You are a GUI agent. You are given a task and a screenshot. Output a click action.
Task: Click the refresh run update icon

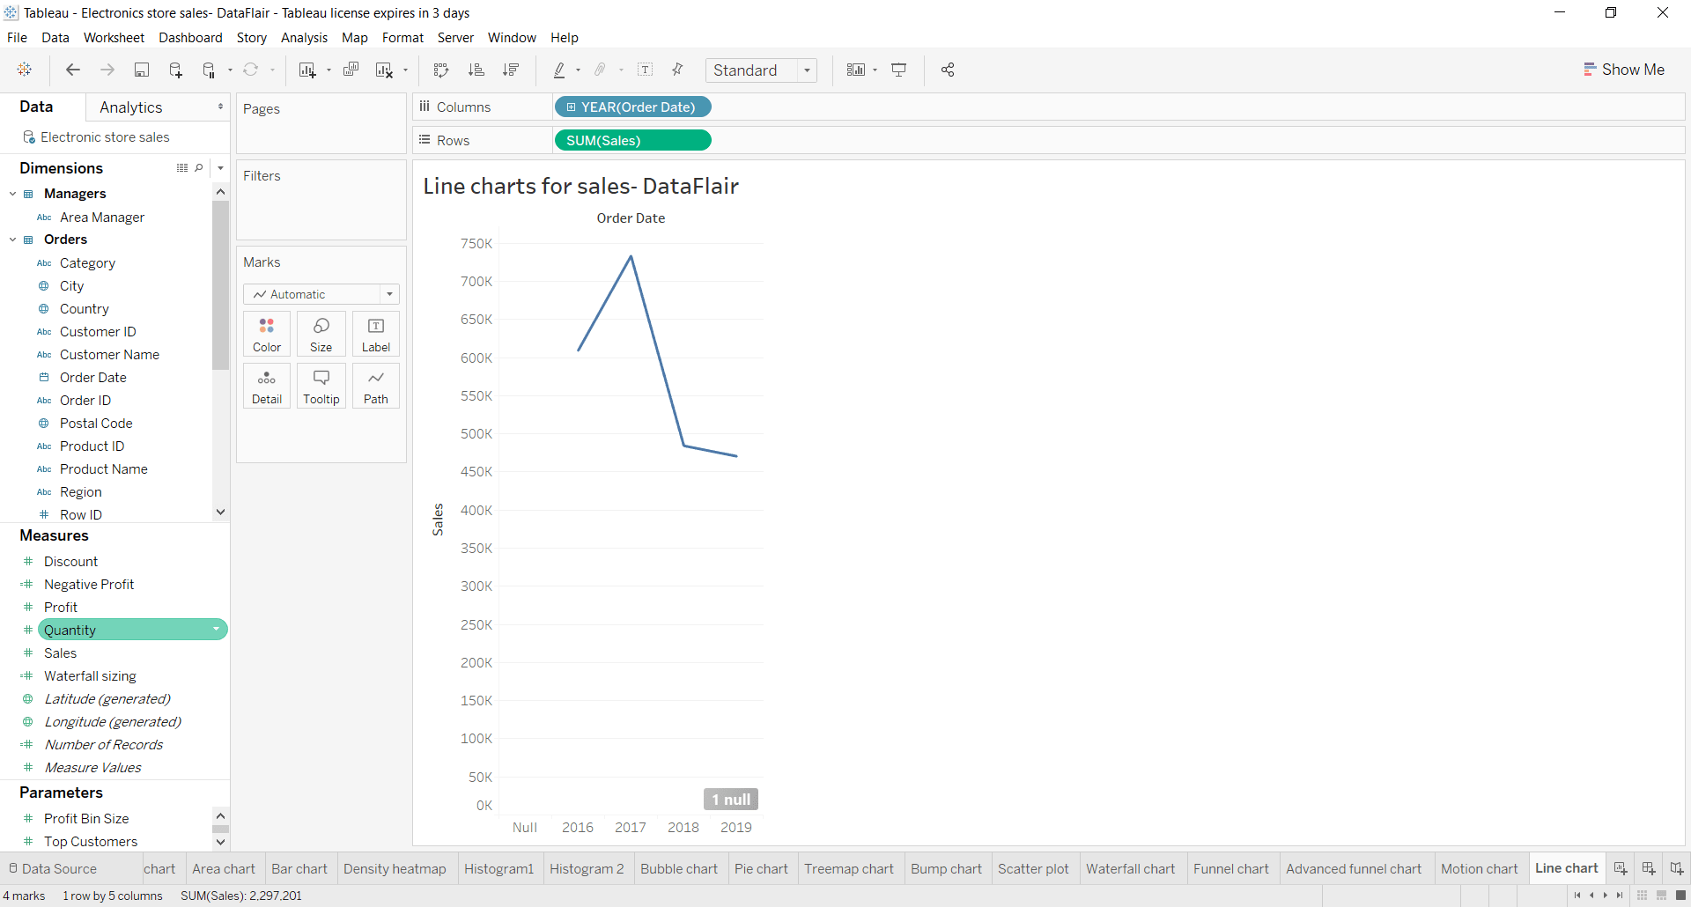point(251,70)
